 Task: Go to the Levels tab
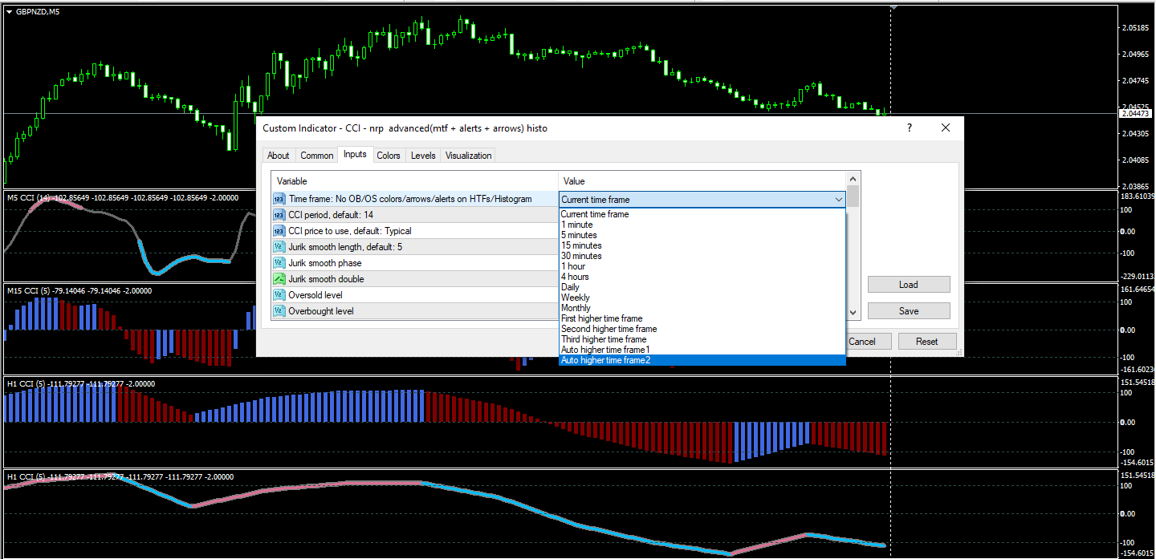tap(423, 156)
